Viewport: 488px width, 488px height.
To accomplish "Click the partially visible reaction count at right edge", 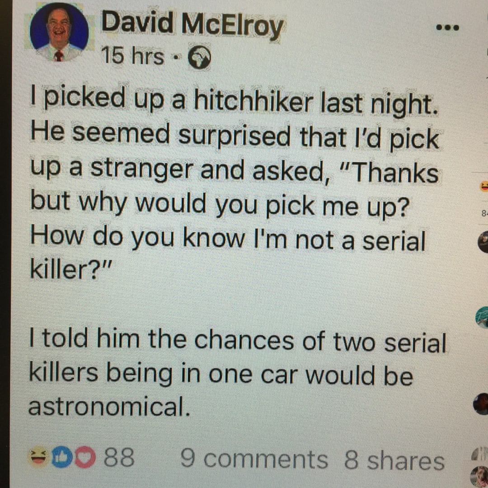I will 484,211.
